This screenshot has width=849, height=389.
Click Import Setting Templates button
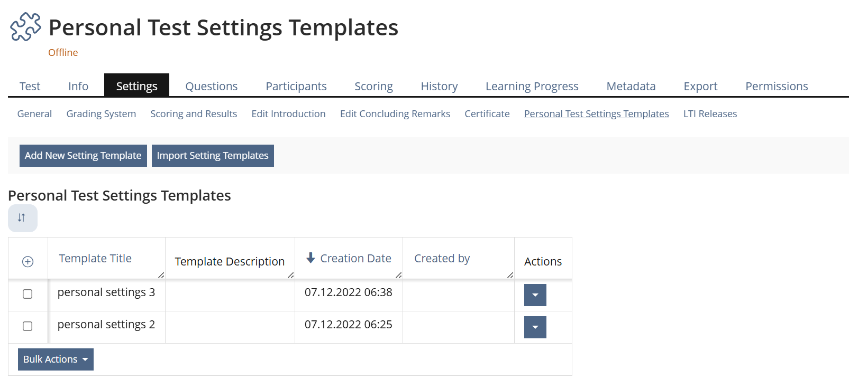click(x=213, y=156)
